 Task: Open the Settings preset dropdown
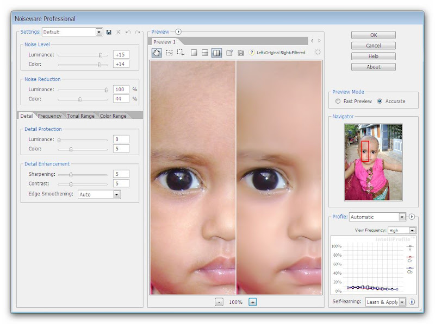pos(99,33)
